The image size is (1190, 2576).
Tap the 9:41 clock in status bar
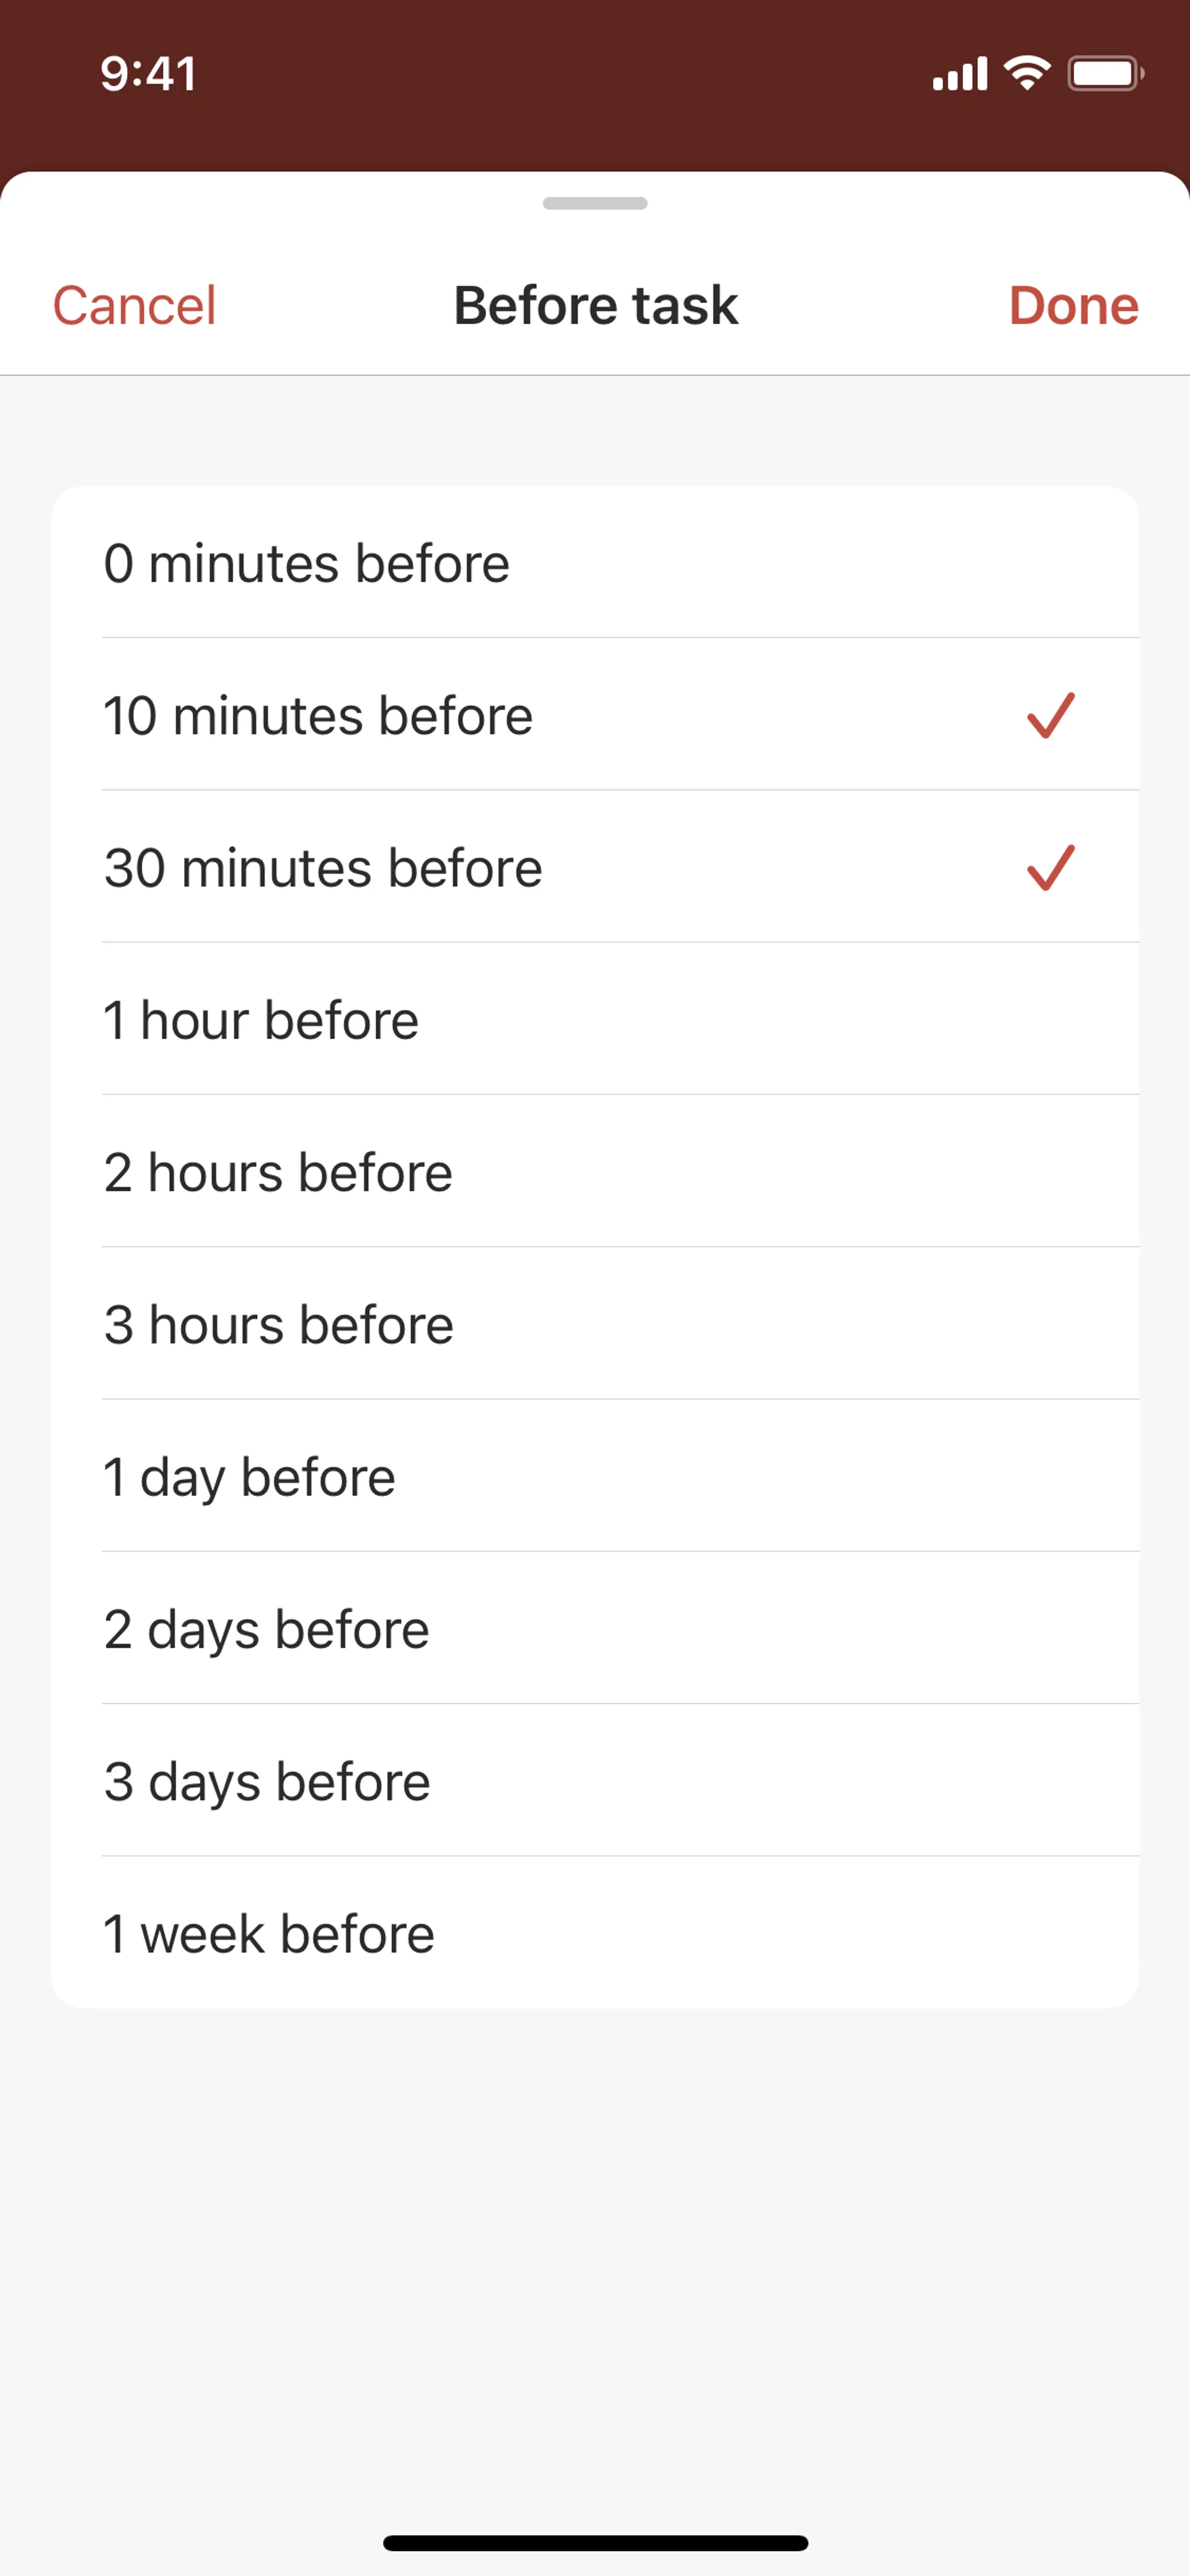click(x=148, y=74)
